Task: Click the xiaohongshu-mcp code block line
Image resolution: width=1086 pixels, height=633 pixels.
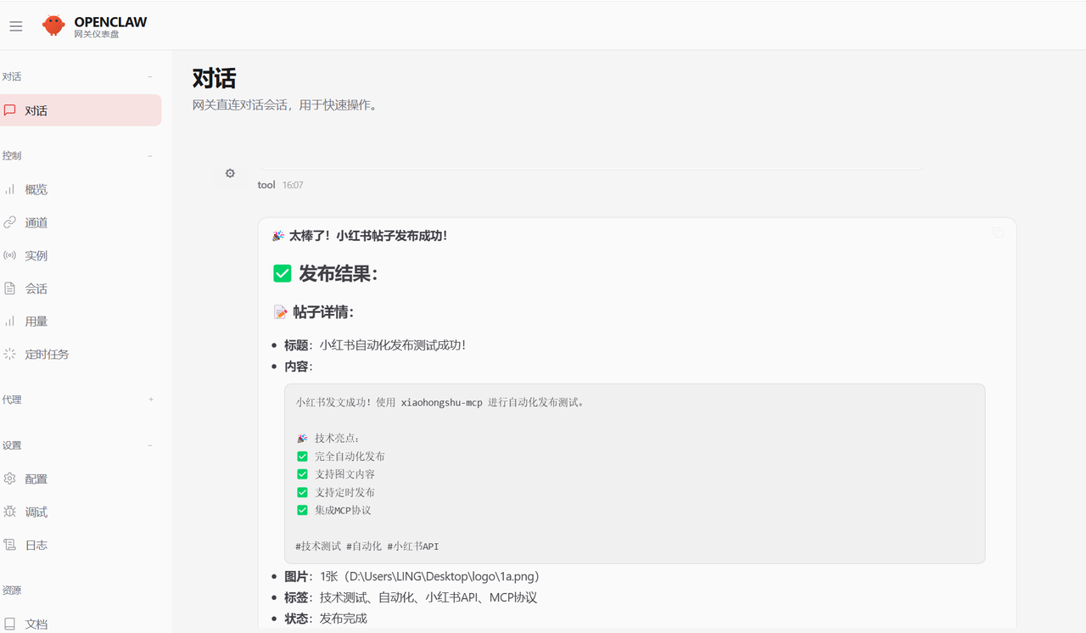Action: [x=439, y=402]
